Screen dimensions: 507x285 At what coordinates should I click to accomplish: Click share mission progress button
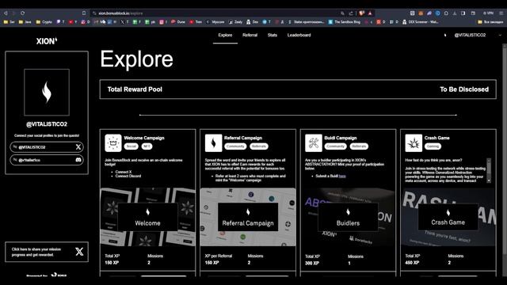coord(47,252)
